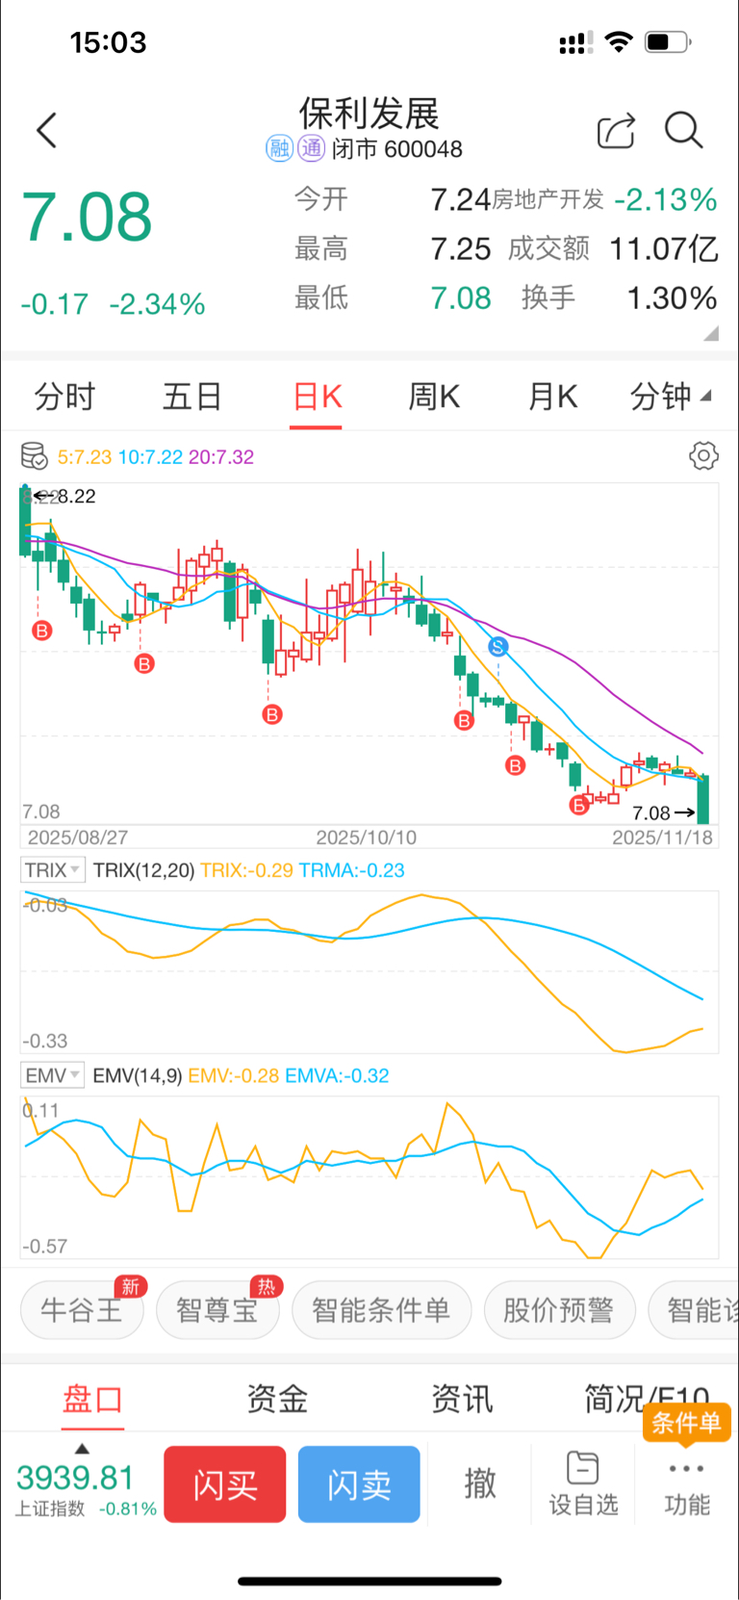739x1600 pixels.
Task: Tap the 智尊宝 pill button
Action: pos(217,1309)
